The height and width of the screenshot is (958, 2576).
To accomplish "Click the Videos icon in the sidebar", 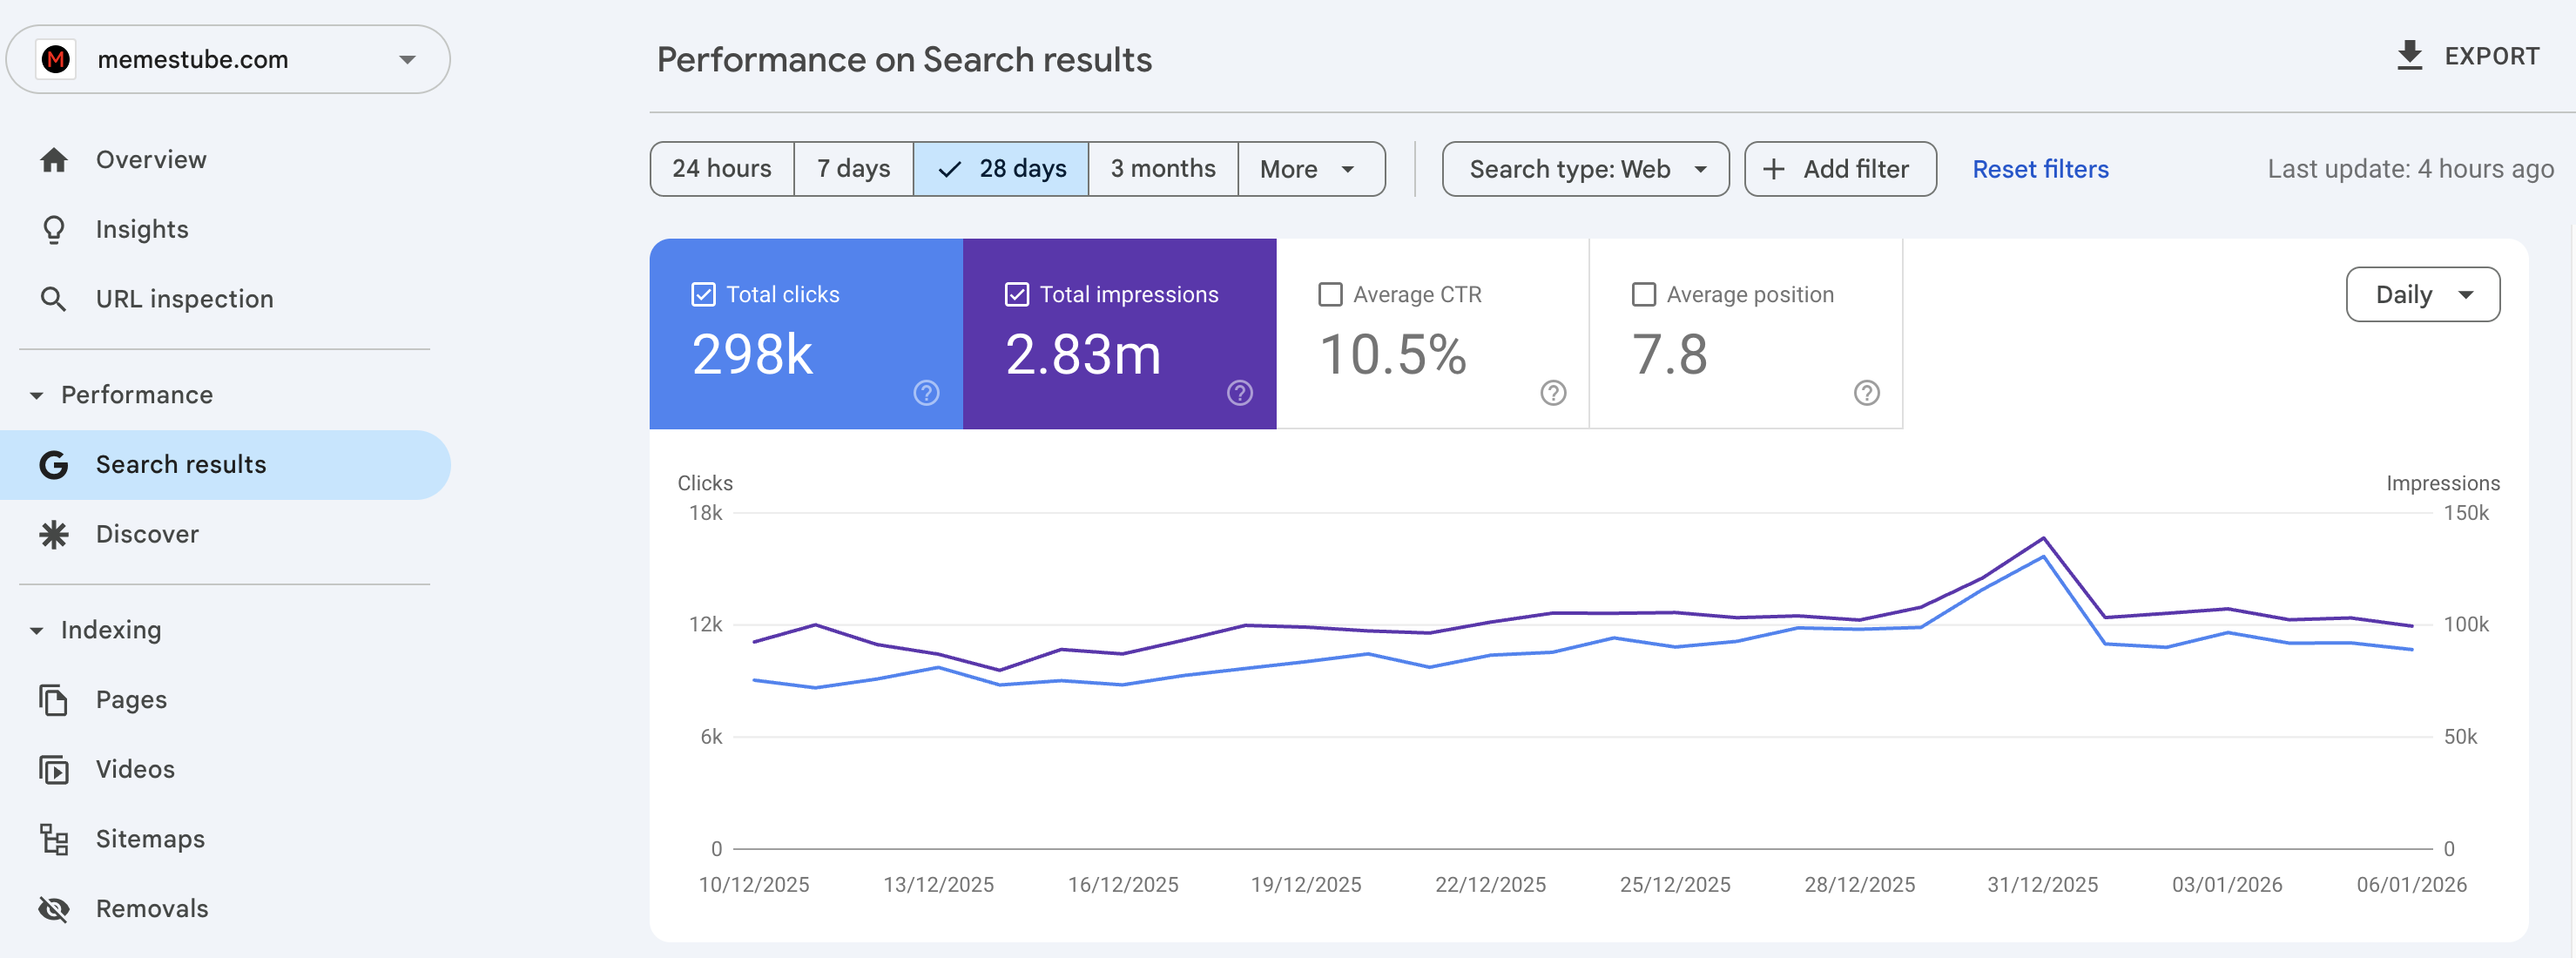I will 53,769.
